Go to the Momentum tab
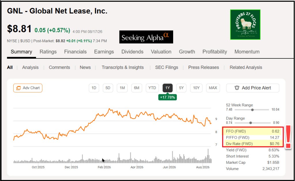 click(x=247, y=52)
